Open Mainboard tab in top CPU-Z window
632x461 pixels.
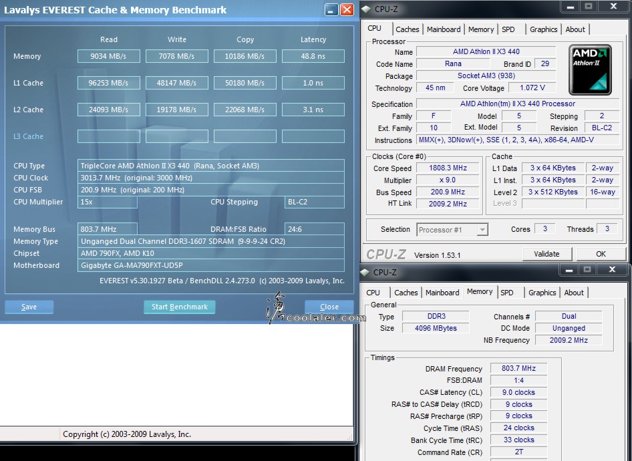tap(444, 29)
